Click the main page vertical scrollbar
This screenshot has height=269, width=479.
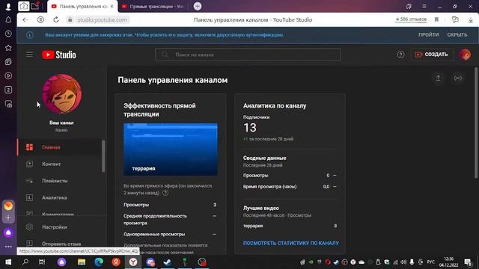coord(476,123)
